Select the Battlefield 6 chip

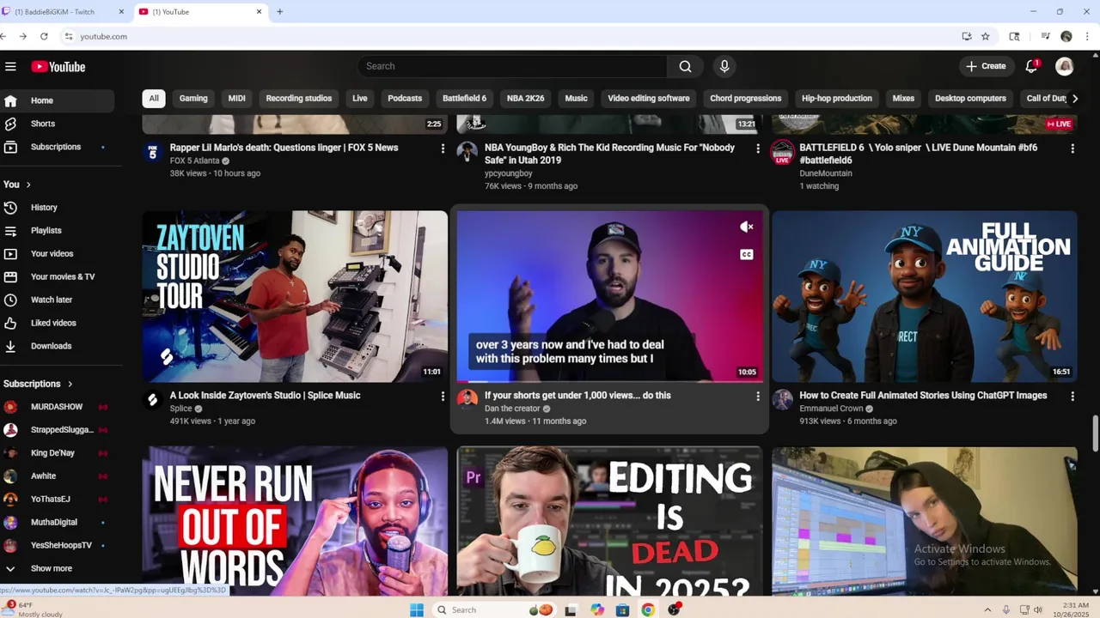click(464, 98)
